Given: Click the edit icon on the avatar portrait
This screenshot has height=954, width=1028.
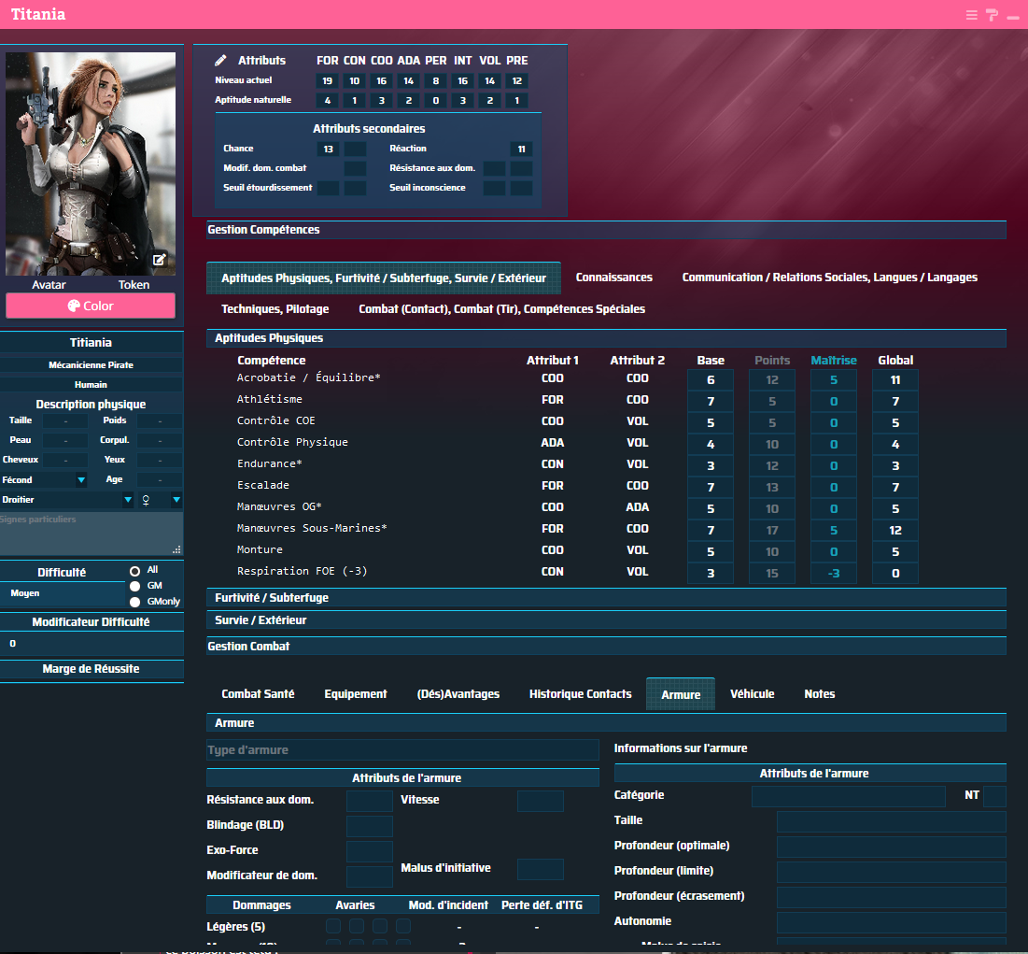Looking at the screenshot, I should click(160, 260).
